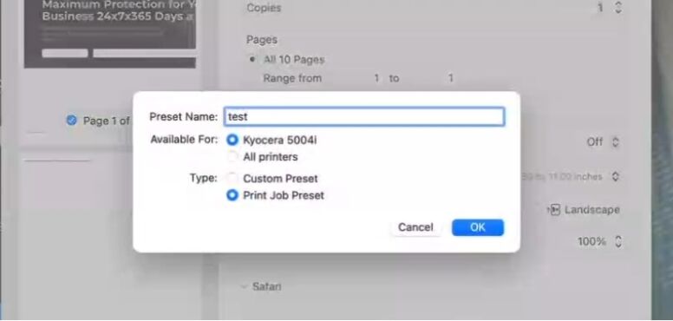Open the 100% scale stepper
Screen dimensions: 673x321
[x=618, y=241]
